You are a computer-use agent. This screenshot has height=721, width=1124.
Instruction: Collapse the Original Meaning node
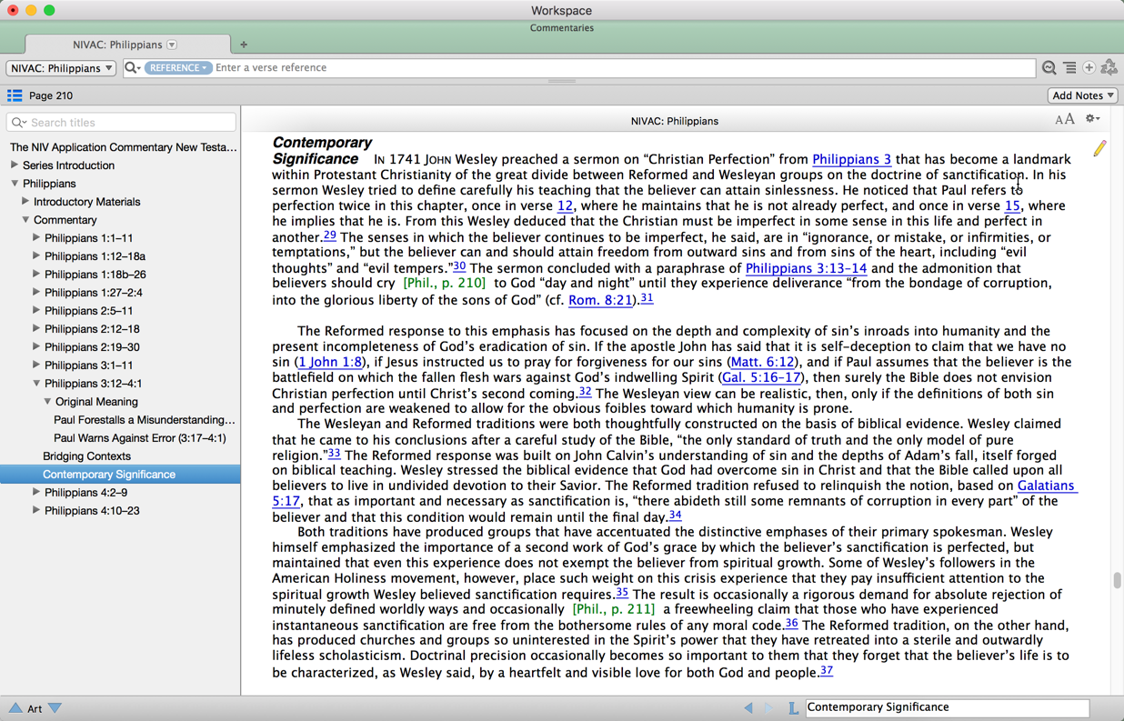tap(47, 402)
